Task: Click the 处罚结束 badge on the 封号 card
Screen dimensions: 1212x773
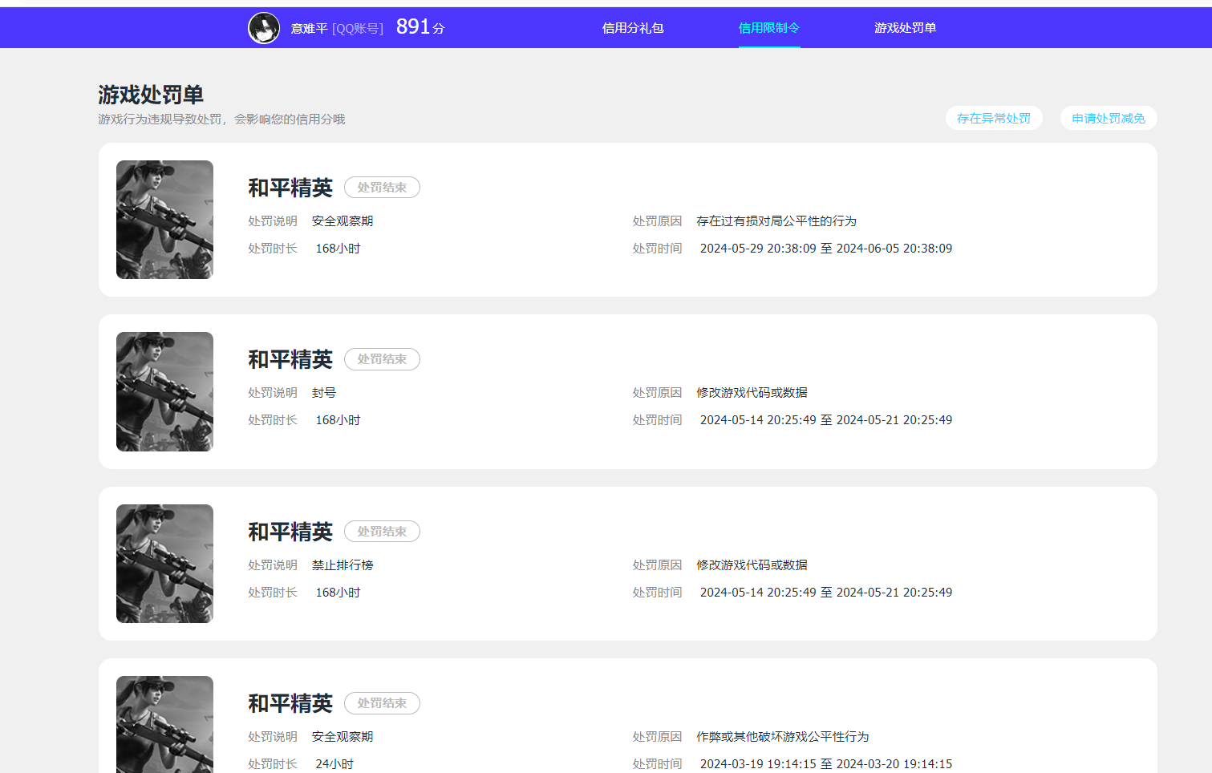Action: coord(382,359)
